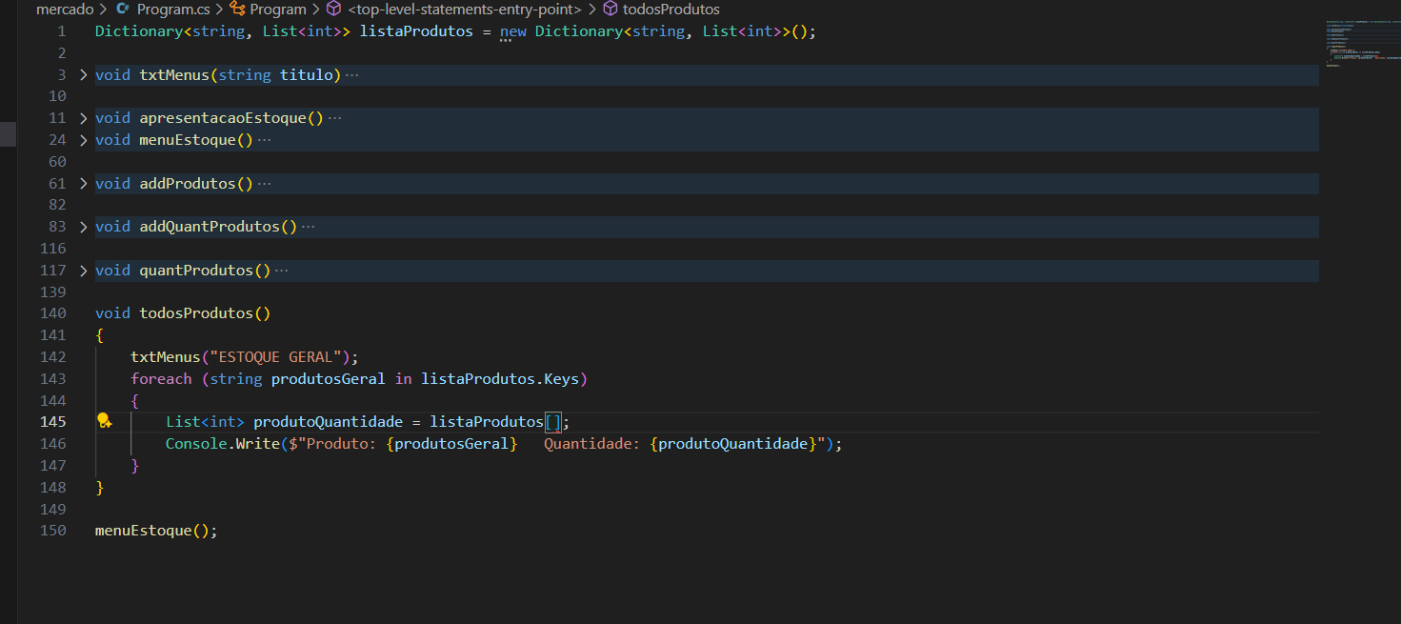The width and height of the screenshot is (1401, 624).
Task: Click the txtMenus call on line 142
Action: (166, 357)
